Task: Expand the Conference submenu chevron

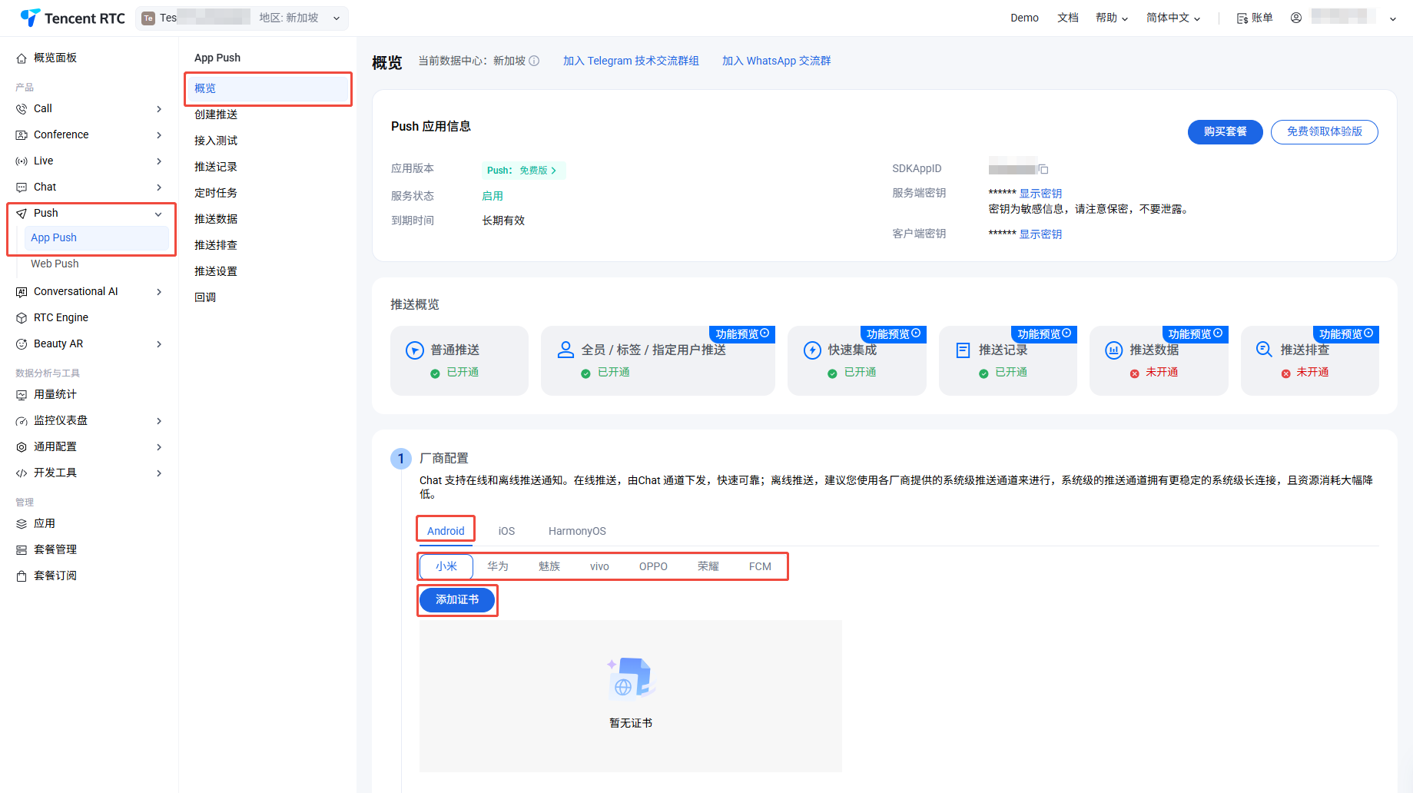Action: [159, 135]
